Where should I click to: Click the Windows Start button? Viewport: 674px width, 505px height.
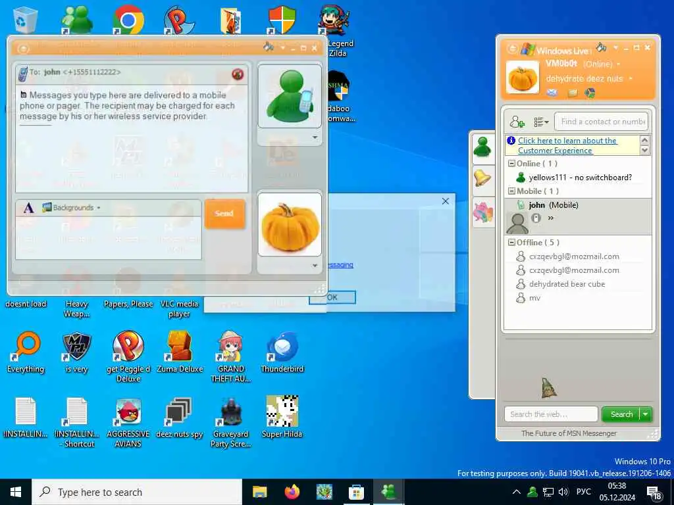tap(16, 492)
